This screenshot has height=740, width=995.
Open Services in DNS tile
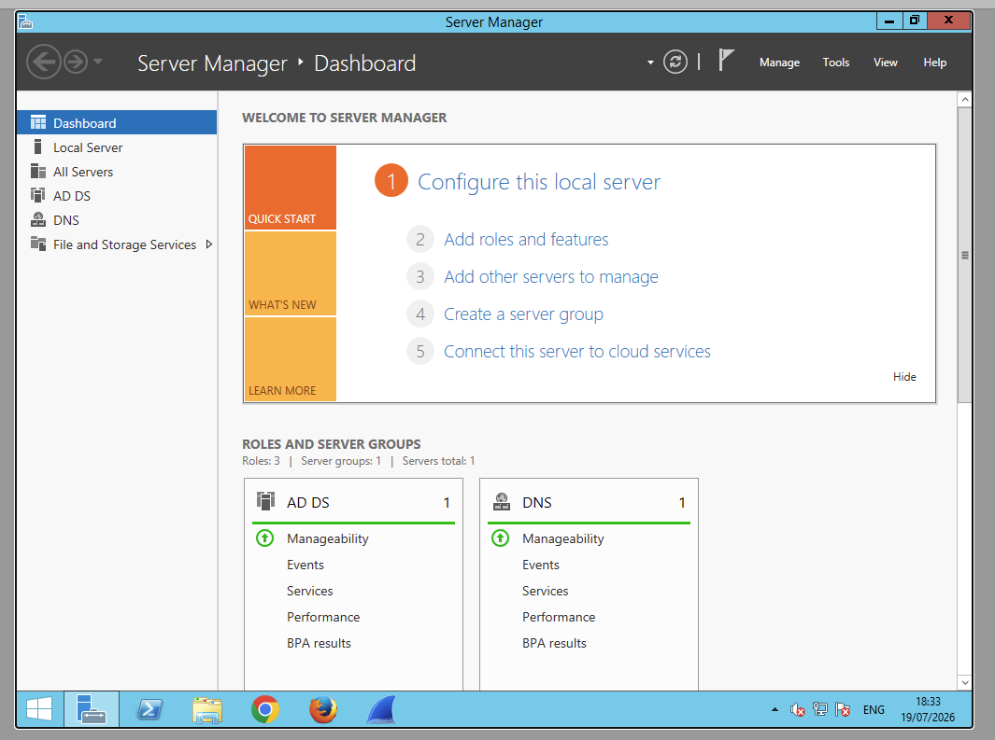pyautogui.click(x=545, y=591)
